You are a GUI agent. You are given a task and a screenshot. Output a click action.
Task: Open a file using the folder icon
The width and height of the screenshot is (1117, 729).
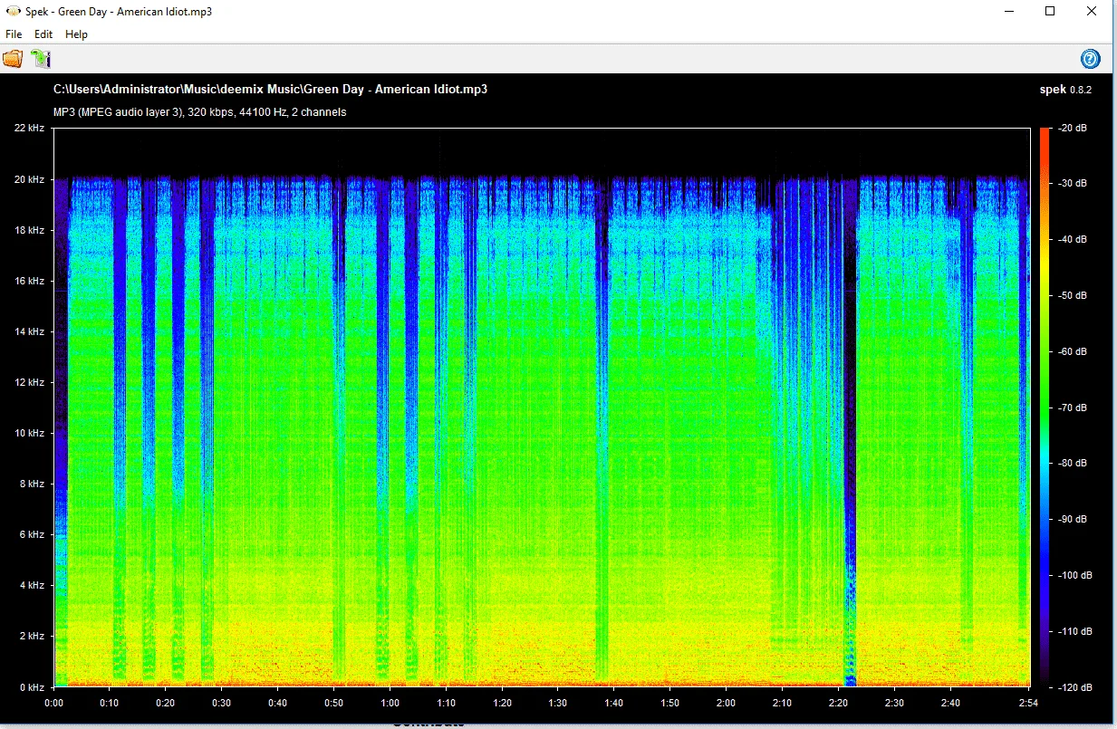coord(13,59)
